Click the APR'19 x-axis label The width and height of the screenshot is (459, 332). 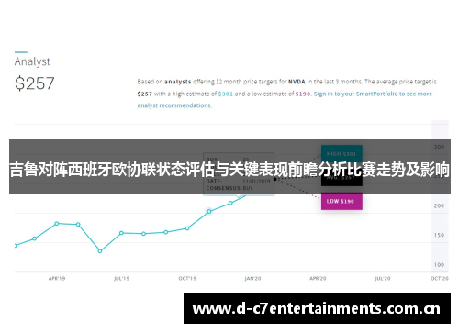(x=57, y=278)
